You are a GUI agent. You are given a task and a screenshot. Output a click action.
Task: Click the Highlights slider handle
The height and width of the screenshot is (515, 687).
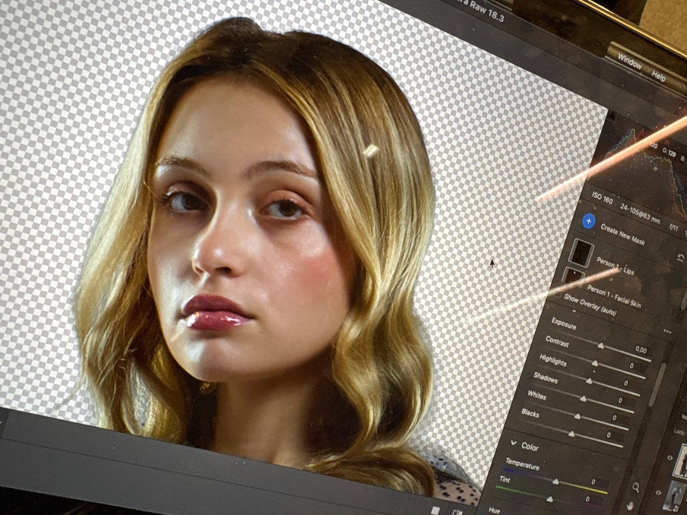click(x=589, y=381)
